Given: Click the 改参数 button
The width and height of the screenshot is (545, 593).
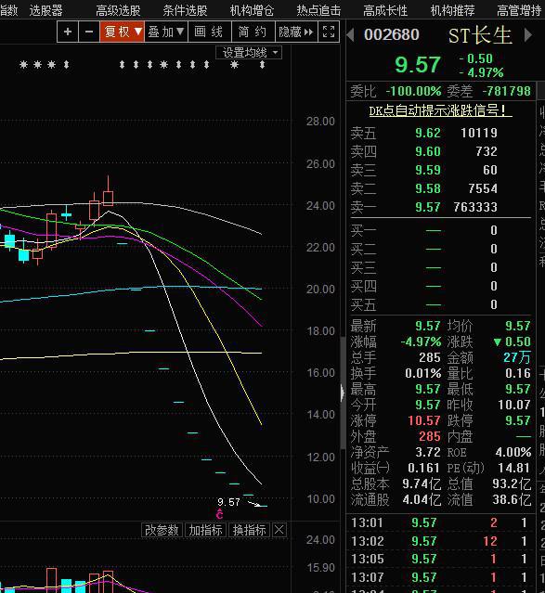Looking at the screenshot, I should 162,530.
